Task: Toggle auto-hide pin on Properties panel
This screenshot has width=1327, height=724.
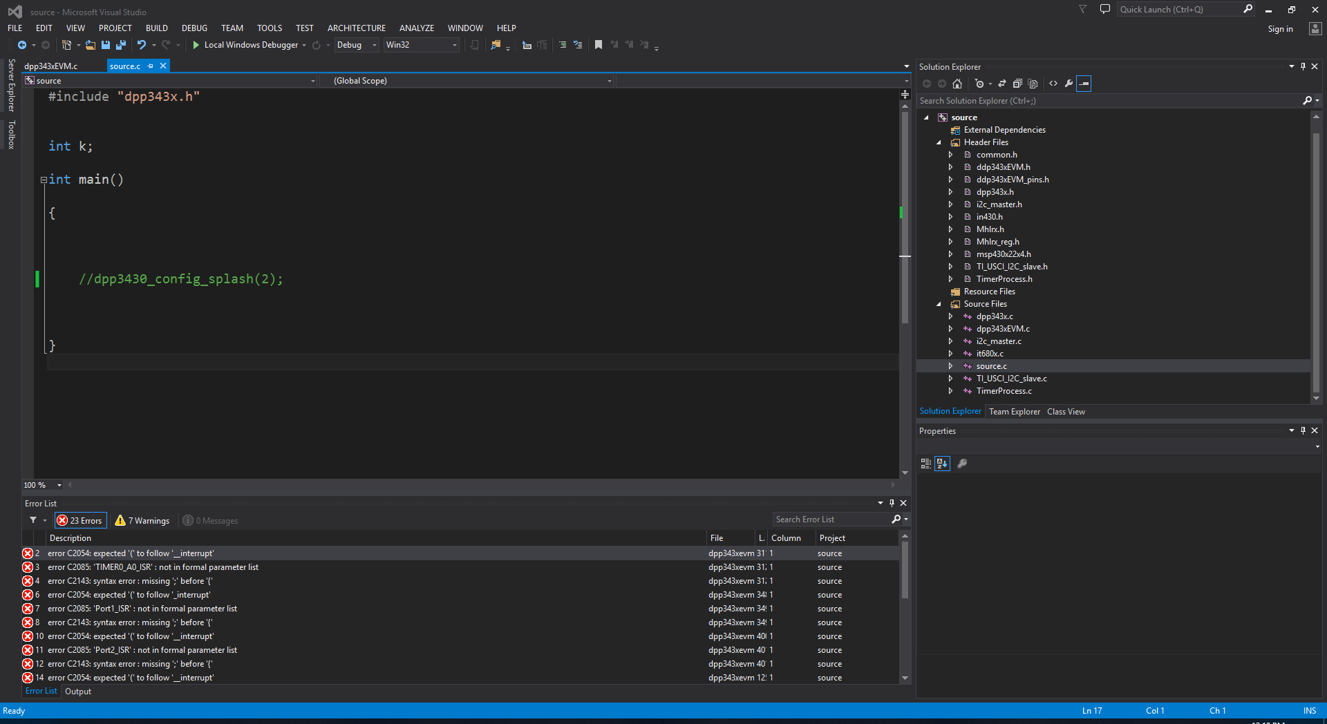Action: click(1303, 430)
